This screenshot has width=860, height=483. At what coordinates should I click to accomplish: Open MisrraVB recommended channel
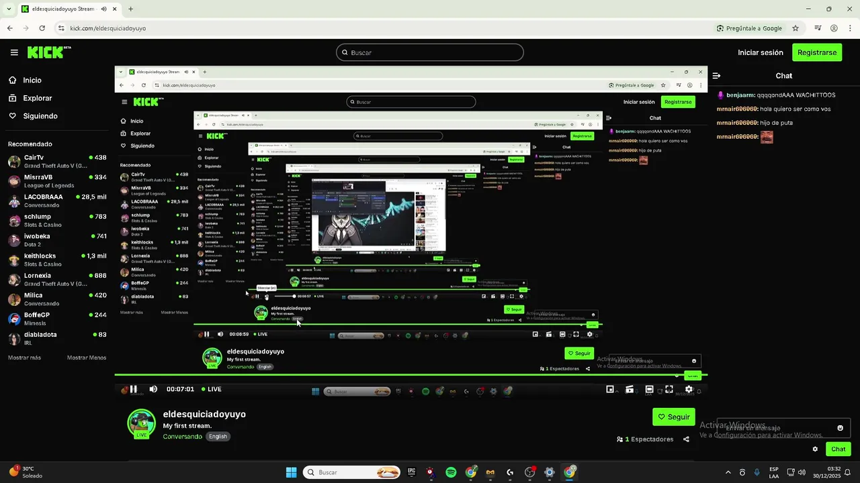pyautogui.click(x=57, y=180)
